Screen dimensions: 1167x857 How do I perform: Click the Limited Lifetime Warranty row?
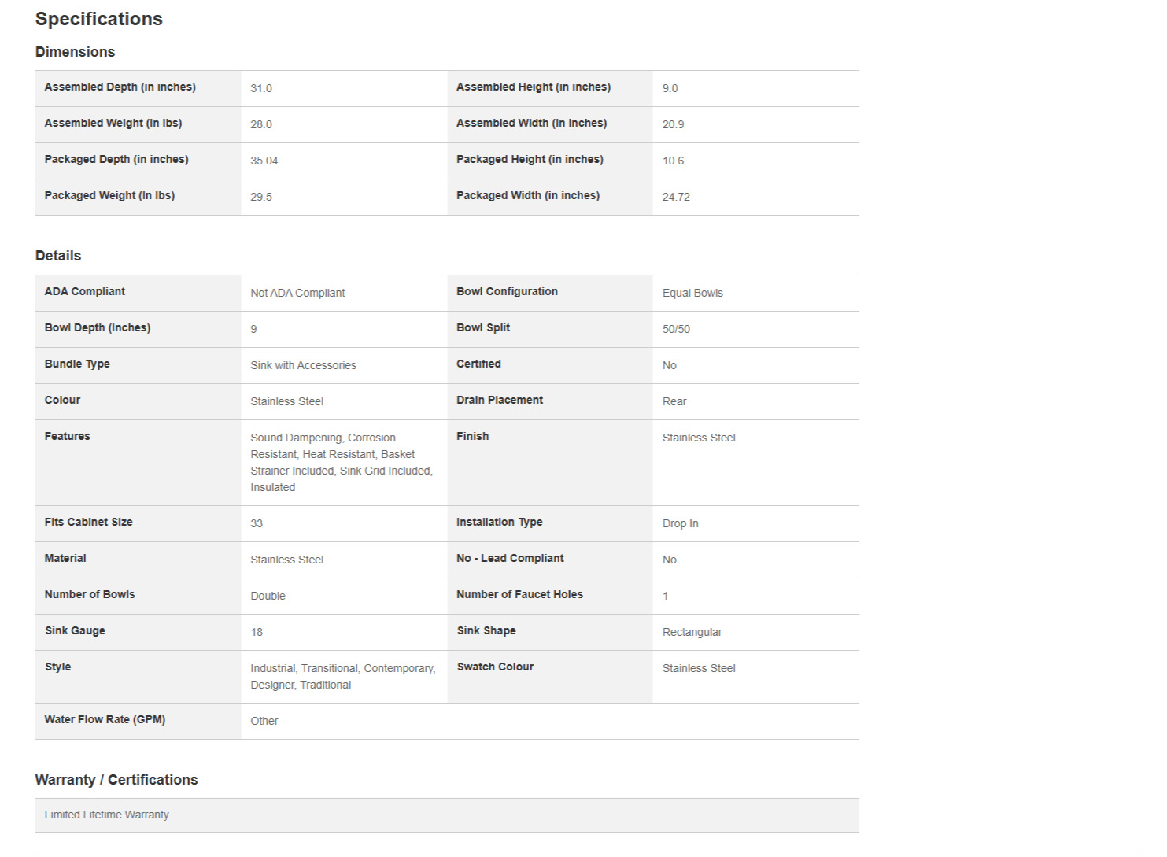[x=447, y=815]
